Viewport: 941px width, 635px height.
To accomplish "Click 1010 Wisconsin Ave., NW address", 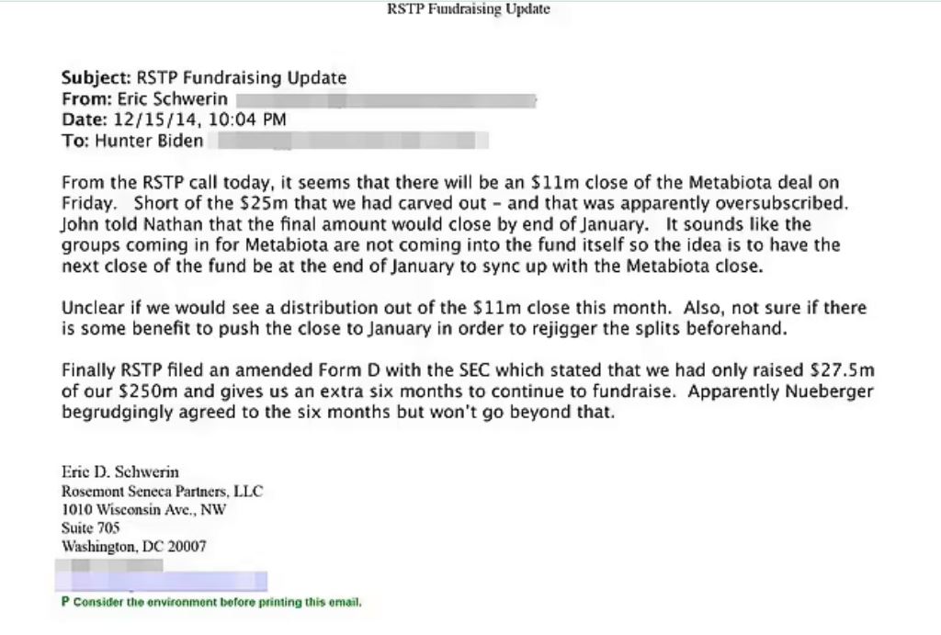I will click(143, 509).
